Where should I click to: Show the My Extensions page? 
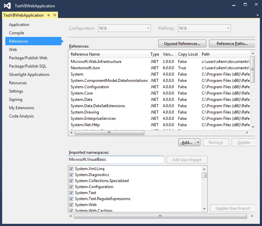22,108
